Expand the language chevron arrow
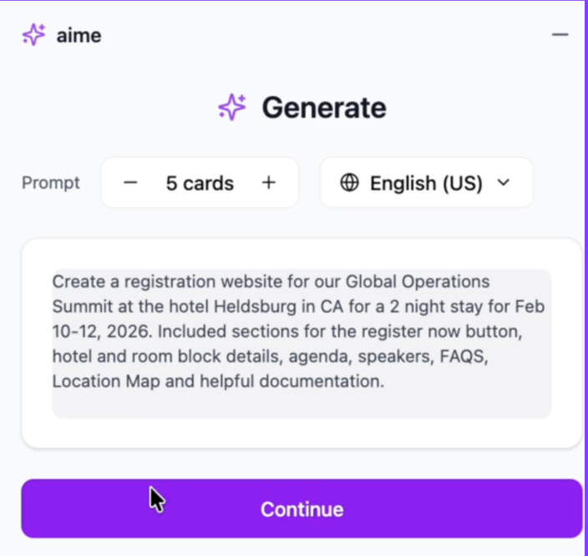 503,183
